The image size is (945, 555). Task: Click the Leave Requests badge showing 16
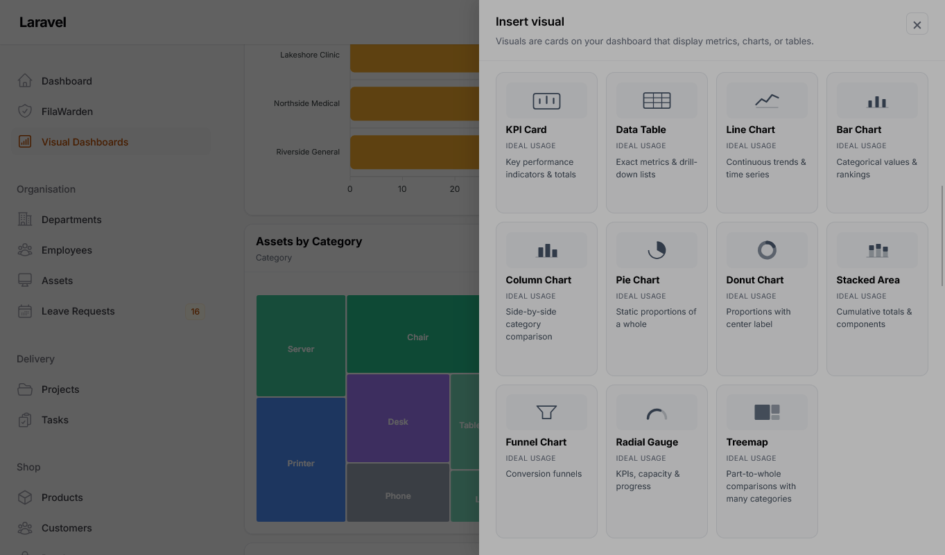(x=195, y=312)
